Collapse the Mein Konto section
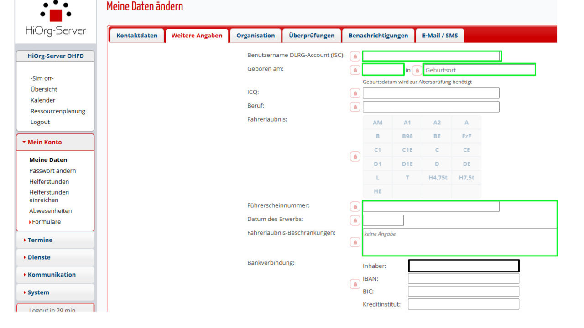Image resolution: width=584 pixels, height=328 pixels. tap(44, 142)
